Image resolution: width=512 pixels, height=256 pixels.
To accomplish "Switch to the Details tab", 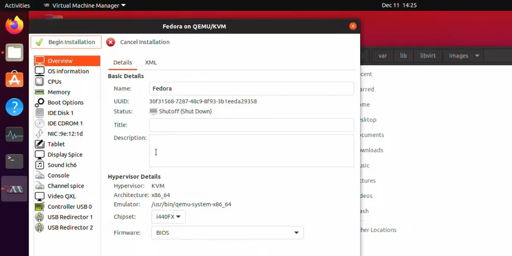I will [122, 62].
